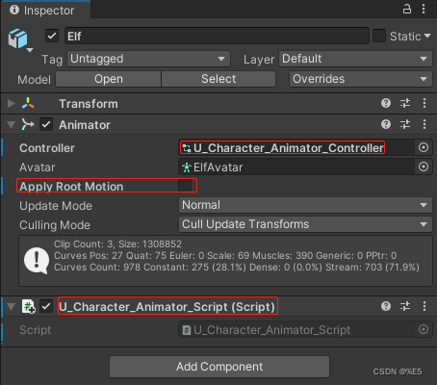Open Update Mode dropdown set to Normal
The width and height of the screenshot is (437, 385).
click(305, 205)
